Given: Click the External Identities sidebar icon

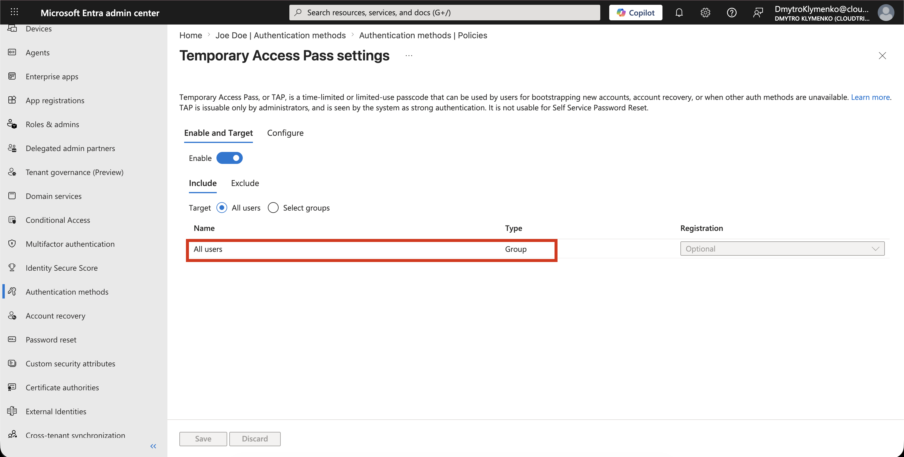Looking at the screenshot, I should click(12, 411).
